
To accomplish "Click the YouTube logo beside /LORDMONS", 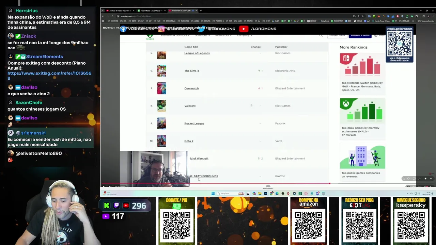I will point(244,29).
